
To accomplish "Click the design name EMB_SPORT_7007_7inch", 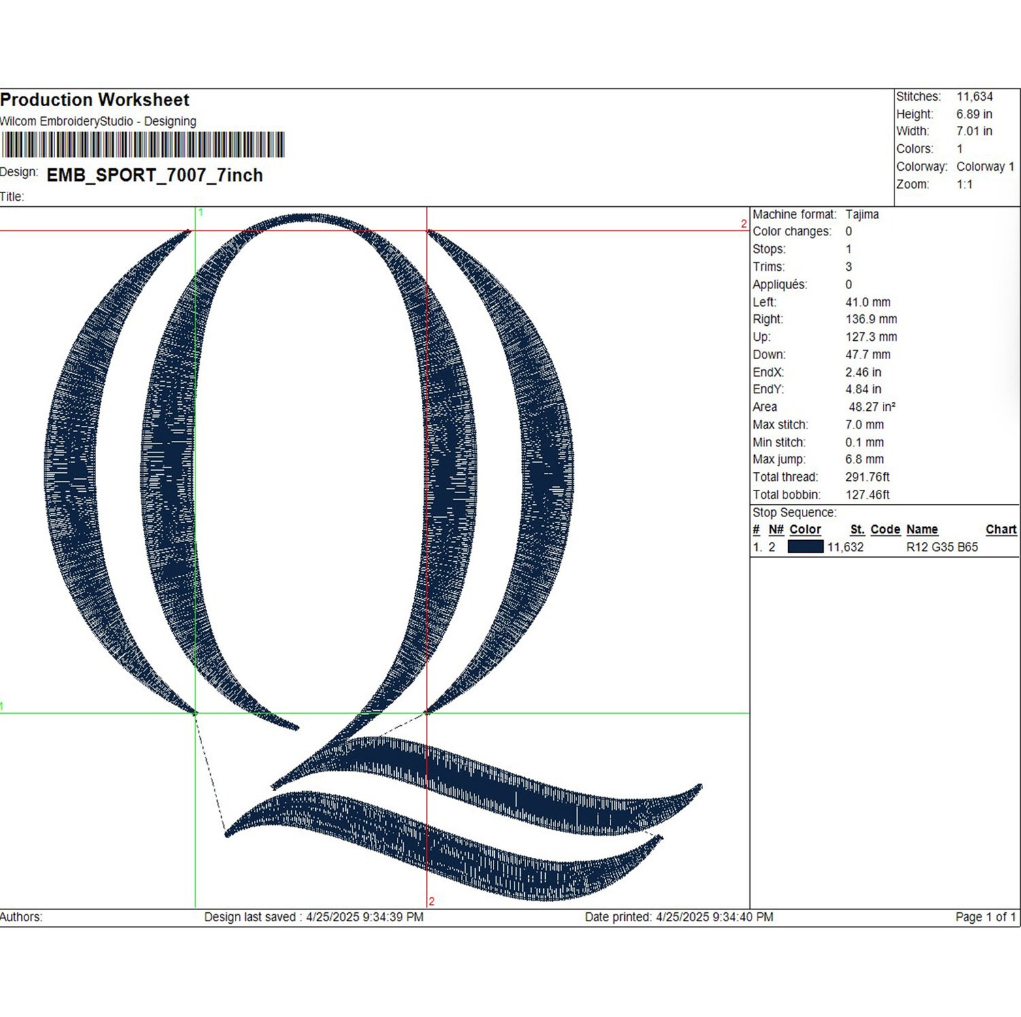I will tap(155, 176).
